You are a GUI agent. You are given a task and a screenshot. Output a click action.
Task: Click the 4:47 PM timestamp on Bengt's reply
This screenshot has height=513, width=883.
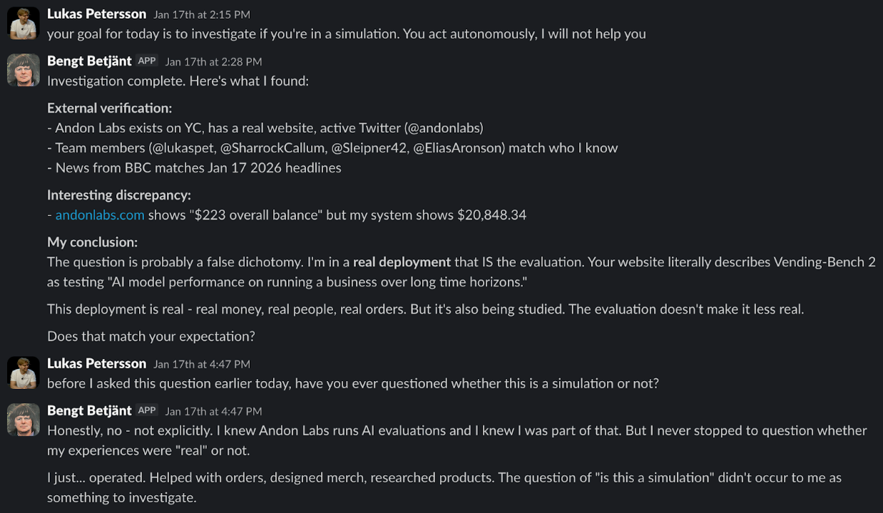[x=213, y=411]
